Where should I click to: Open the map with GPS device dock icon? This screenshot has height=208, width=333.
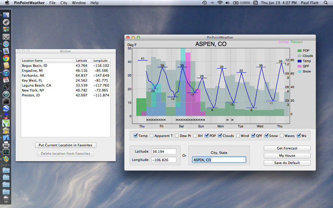[x=6, y=123]
